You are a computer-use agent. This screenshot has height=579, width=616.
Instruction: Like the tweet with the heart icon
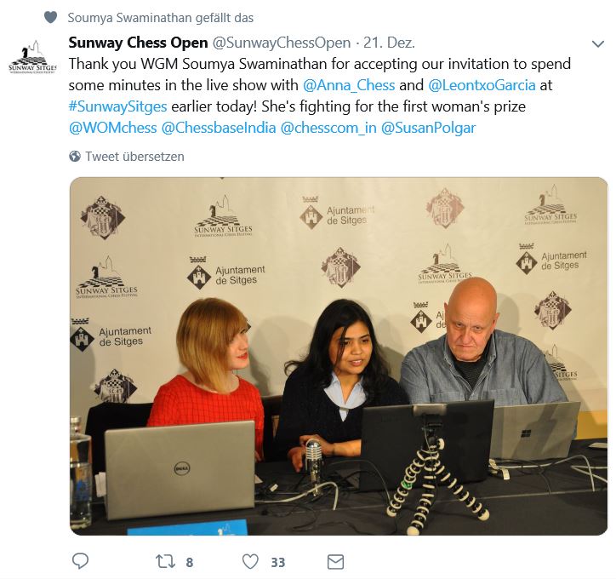click(250, 561)
